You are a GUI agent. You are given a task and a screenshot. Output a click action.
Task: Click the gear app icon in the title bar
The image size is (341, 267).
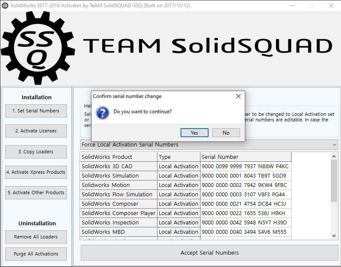[x=5, y=6]
